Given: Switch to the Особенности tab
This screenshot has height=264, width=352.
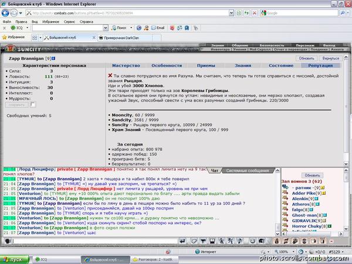Looking at the screenshot, I should (167, 66).
